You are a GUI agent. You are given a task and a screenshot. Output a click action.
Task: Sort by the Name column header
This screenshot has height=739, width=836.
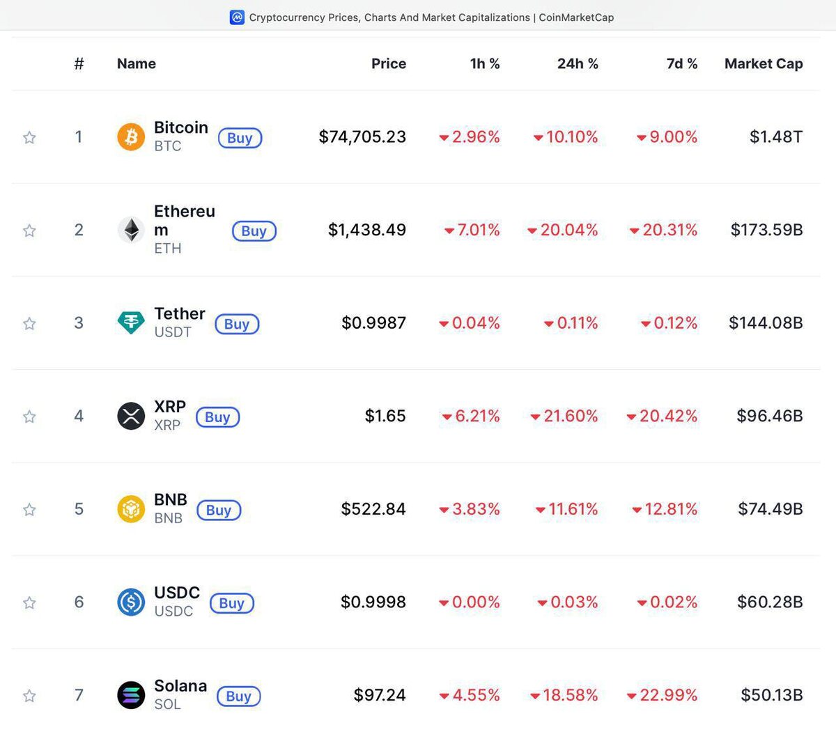click(137, 63)
